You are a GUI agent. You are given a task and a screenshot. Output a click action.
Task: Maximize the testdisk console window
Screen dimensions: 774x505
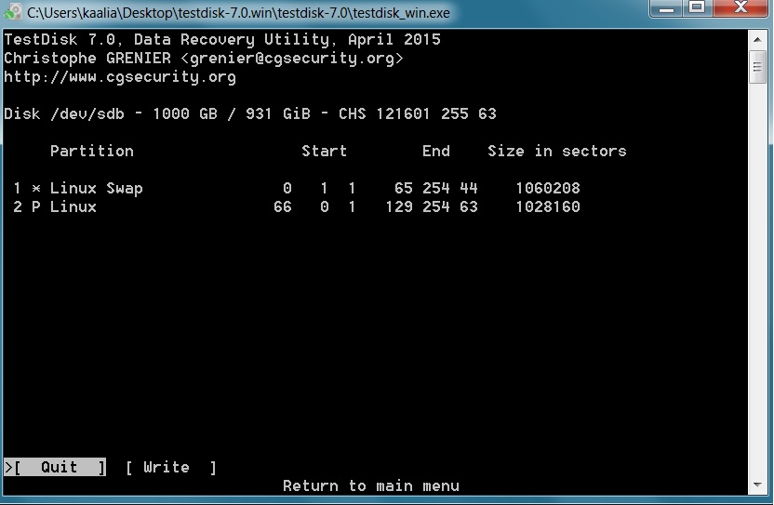[x=698, y=8]
